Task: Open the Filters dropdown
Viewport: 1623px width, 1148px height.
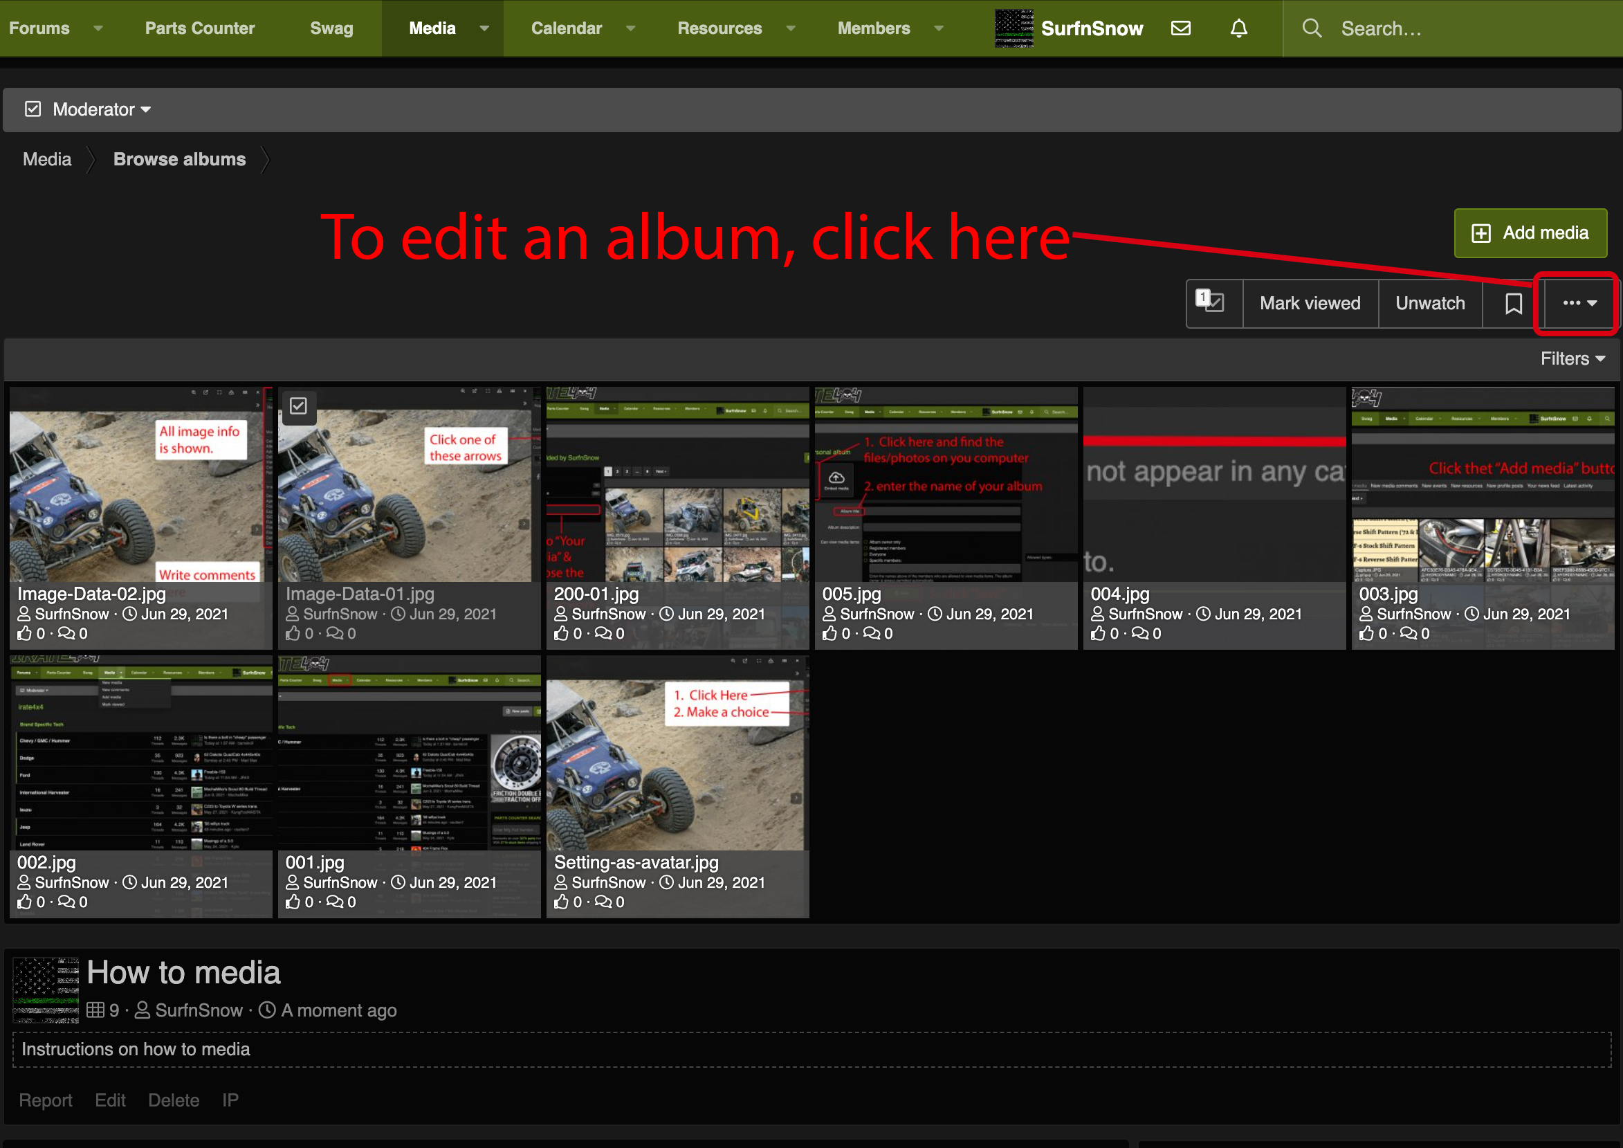Action: coord(1572,358)
